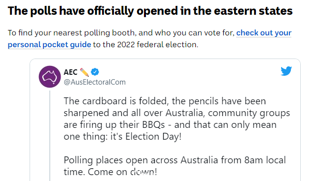Follow the 'check out your' link text
Screen dimensions: 318x181
coord(264,33)
